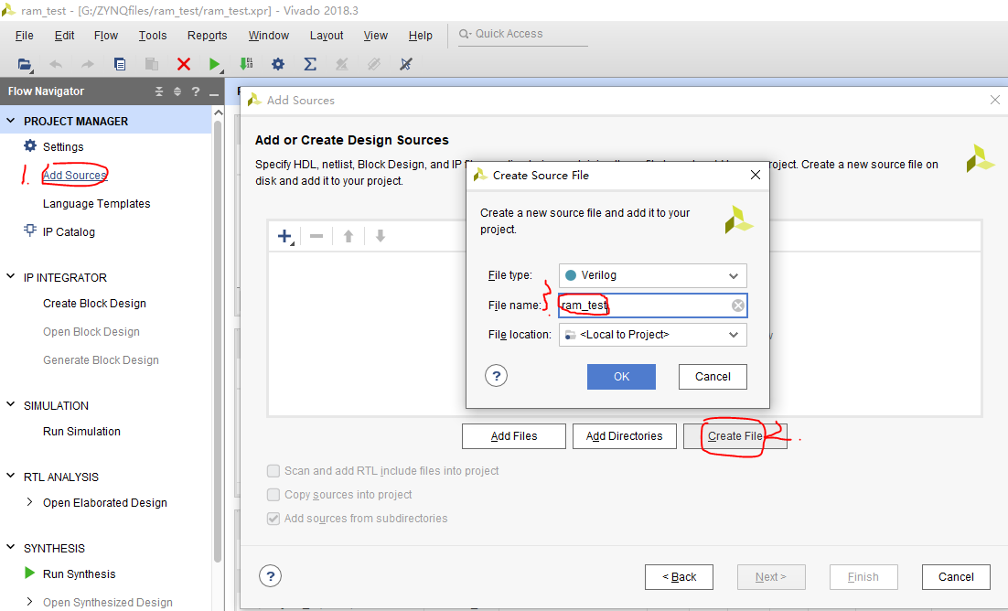
Task: Toggle Add sources from subdirectories checkbox
Action: pos(273,519)
